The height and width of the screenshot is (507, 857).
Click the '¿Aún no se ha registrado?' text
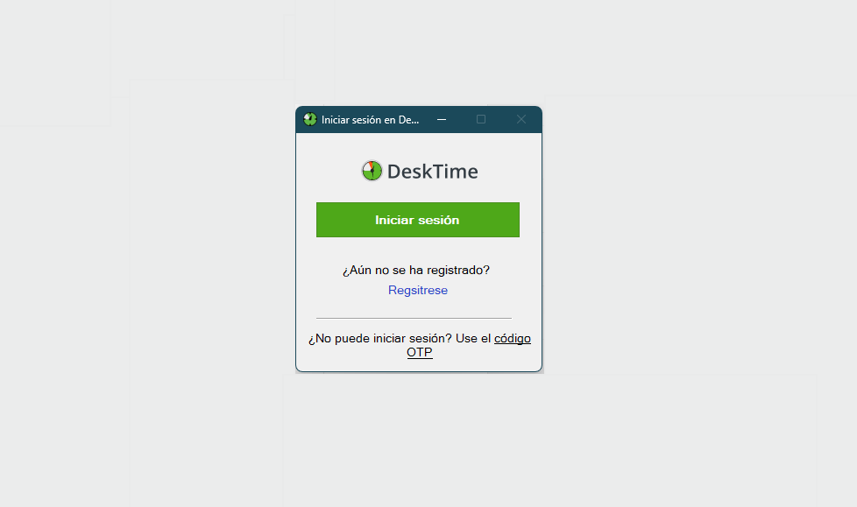coord(416,270)
